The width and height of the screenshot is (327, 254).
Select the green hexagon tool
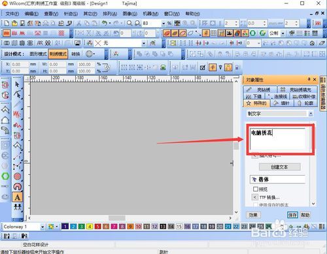[x=5, y=176]
